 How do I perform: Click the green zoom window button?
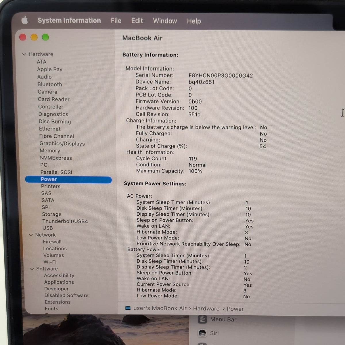(x=45, y=37)
